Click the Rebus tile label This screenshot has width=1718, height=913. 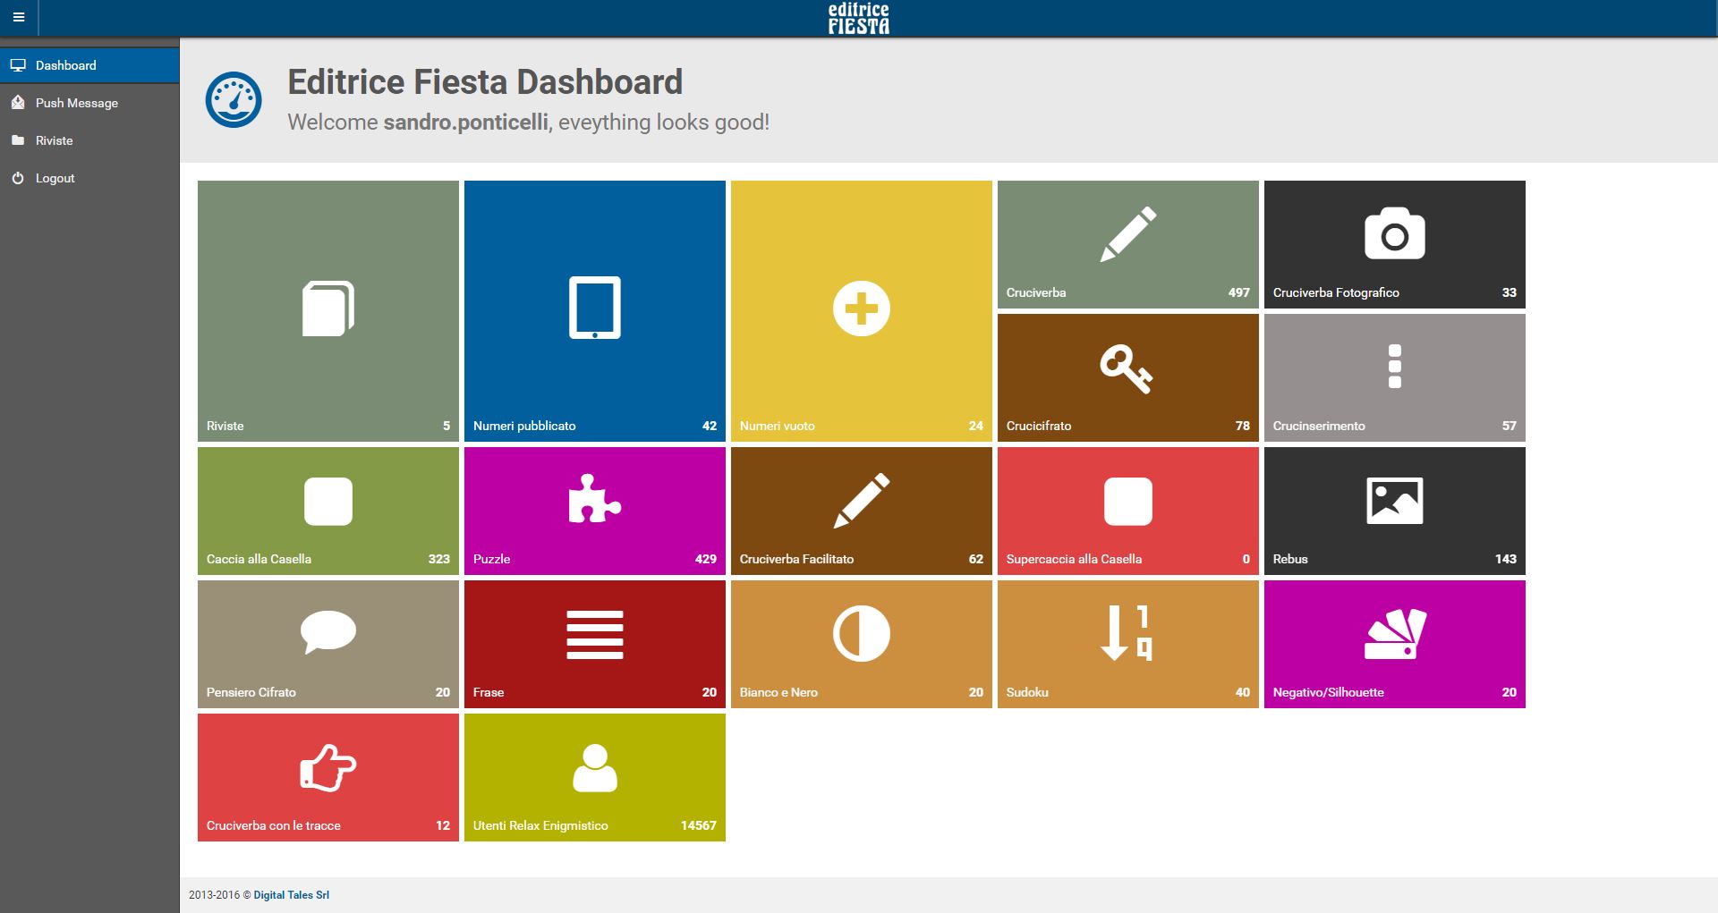tap(1290, 559)
